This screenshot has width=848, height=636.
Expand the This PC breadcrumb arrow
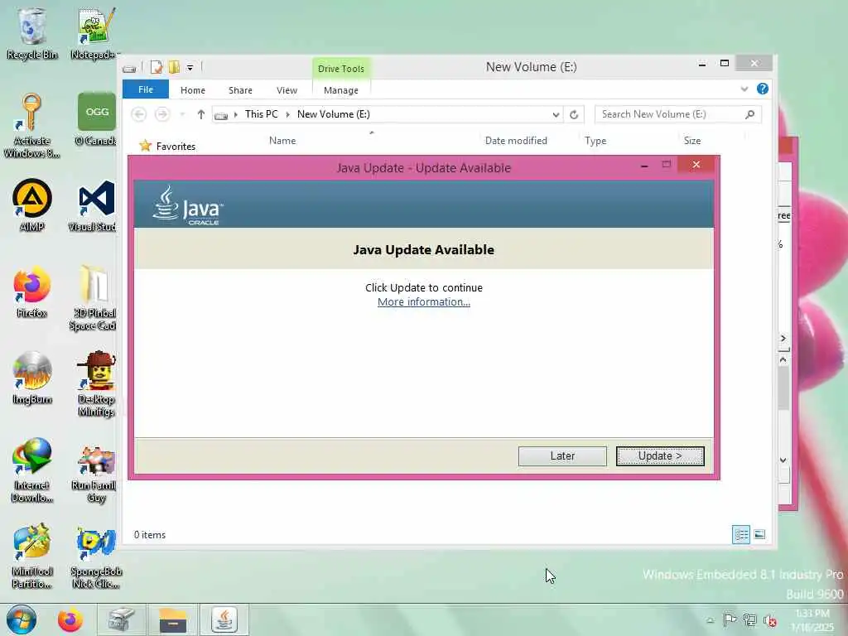tap(287, 114)
